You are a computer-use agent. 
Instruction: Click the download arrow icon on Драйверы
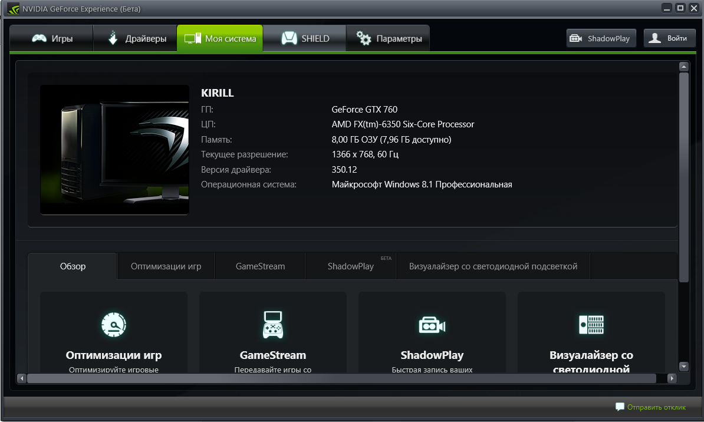113,38
